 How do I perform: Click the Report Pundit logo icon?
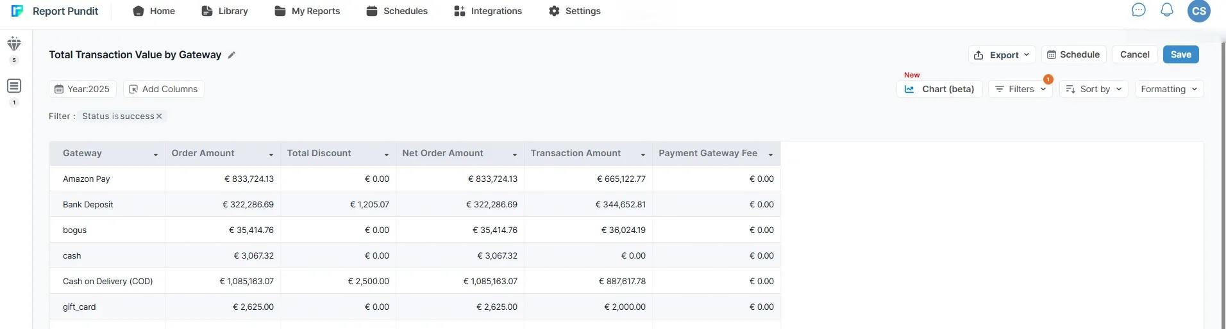[17, 11]
